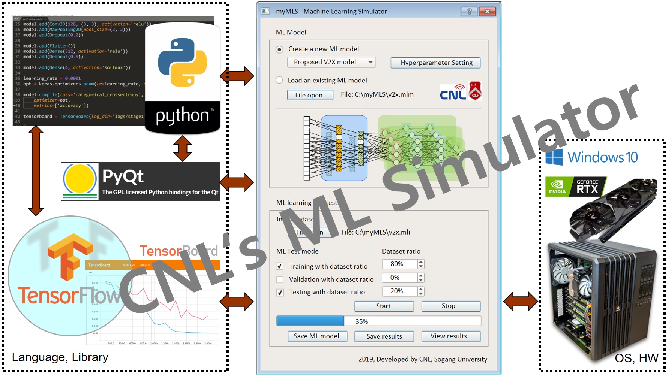The height and width of the screenshot is (375, 669).
Task: Increase the 80% training ratio spinner
Action: [x=421, y=262]
